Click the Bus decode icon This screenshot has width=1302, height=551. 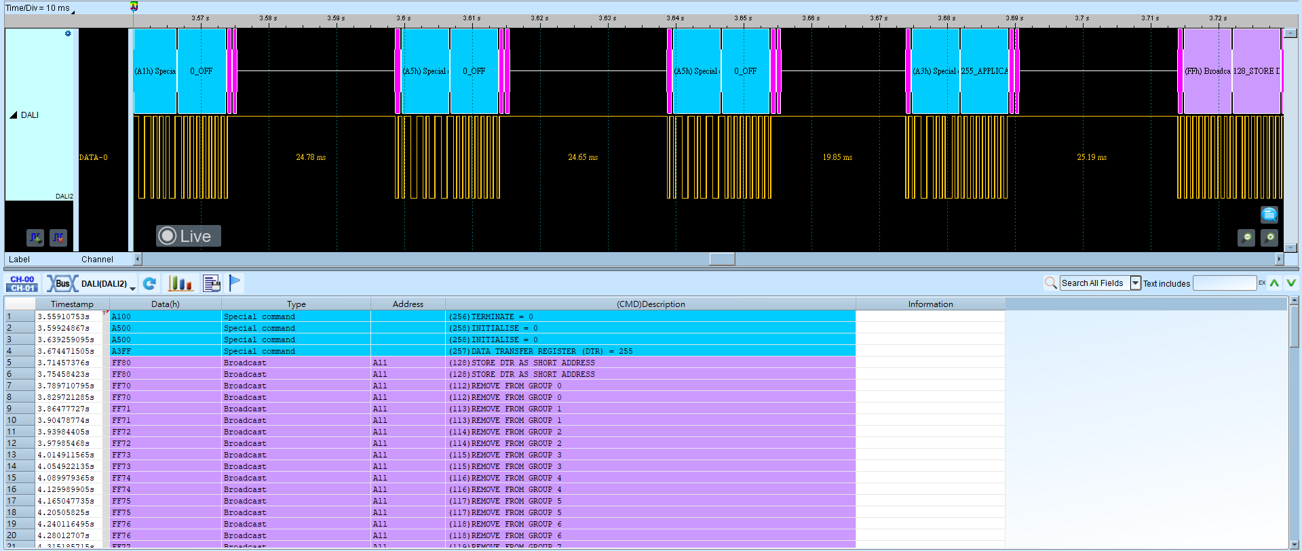pos(62,283)
